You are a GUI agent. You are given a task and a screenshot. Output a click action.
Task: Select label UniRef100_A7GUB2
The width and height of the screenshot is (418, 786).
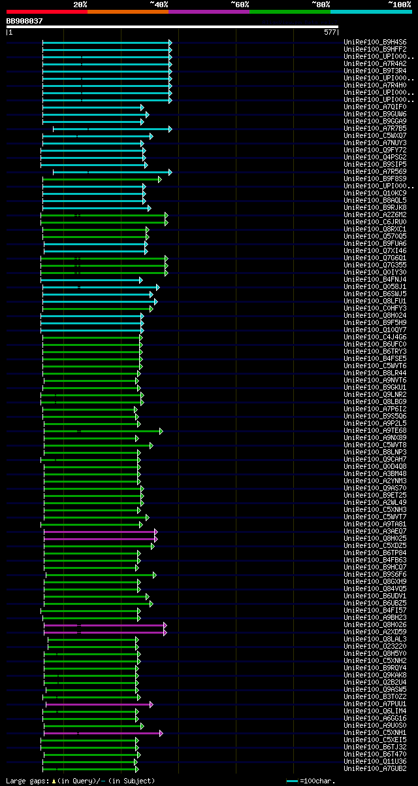coord(375,768)
